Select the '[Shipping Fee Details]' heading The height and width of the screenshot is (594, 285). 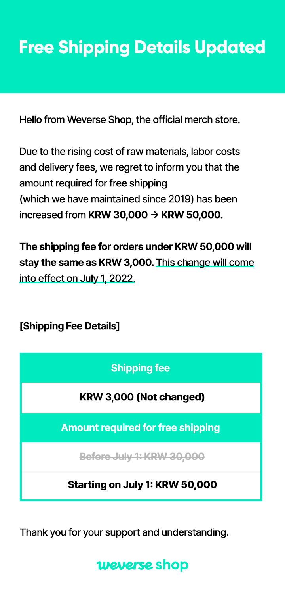(70, 326)
